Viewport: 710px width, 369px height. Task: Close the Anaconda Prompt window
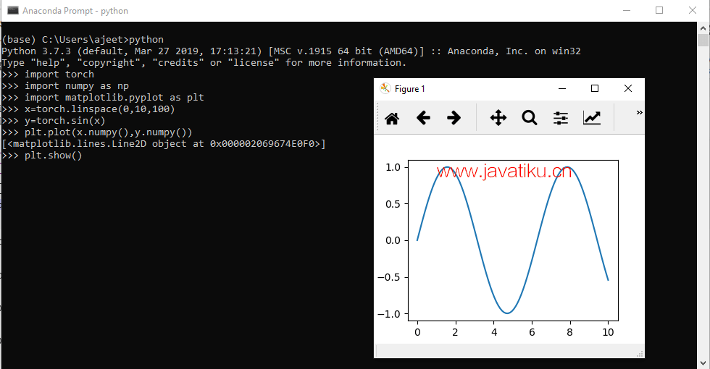(x=693, y=10)
